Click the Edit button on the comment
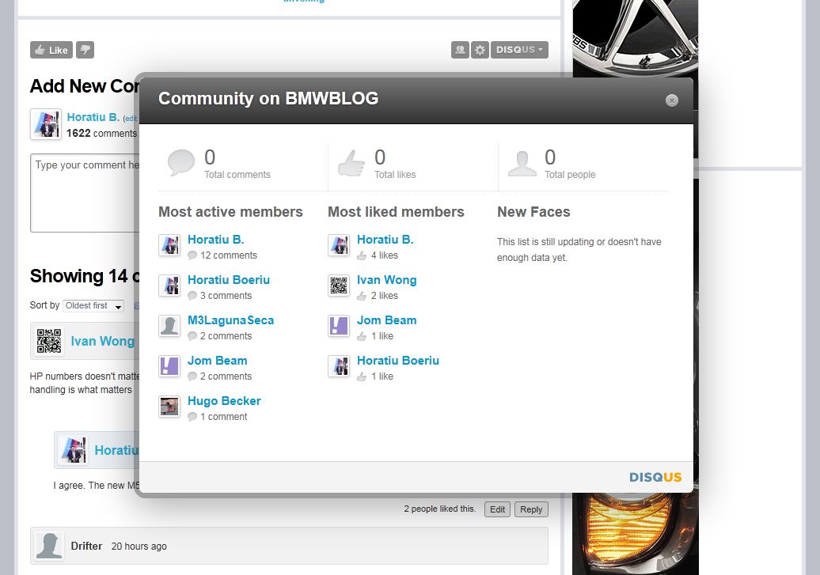Screen dimensions: 820x575 point(497,509)
